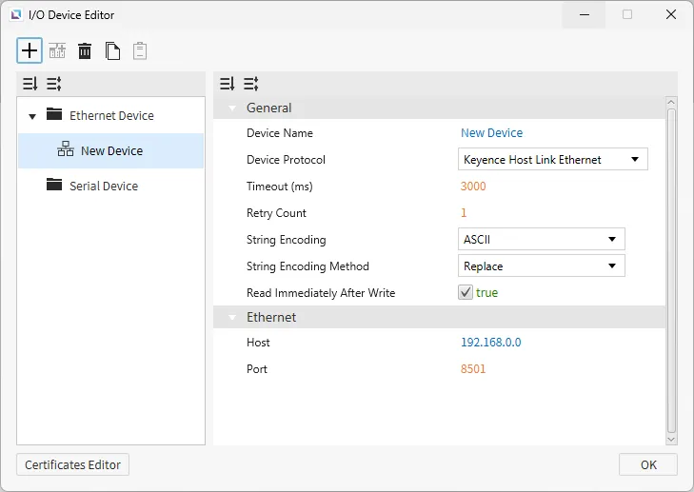Viewport: 694px width, 492px height.
Task: Click the Add device plus icon
Action: pos(30,50)
